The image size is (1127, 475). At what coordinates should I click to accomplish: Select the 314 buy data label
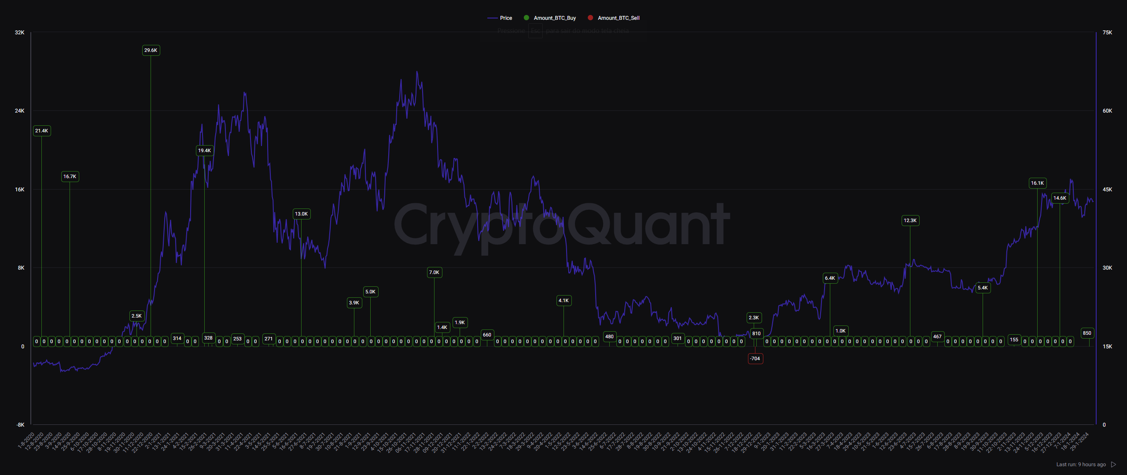tap(177, 339)
